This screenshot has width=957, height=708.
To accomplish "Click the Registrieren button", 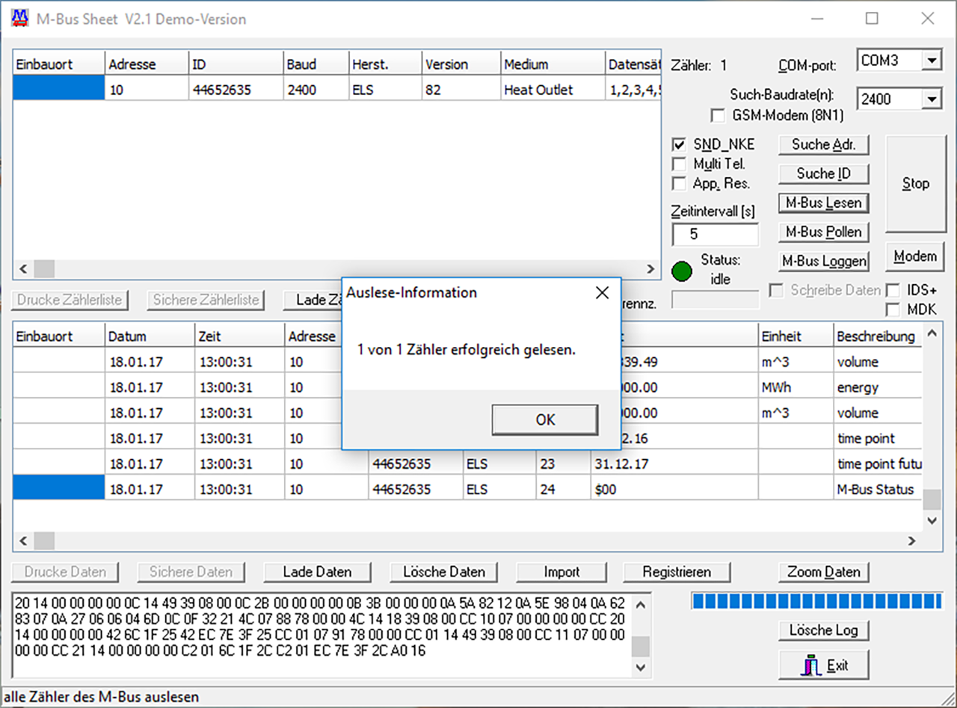I will 677,572.
